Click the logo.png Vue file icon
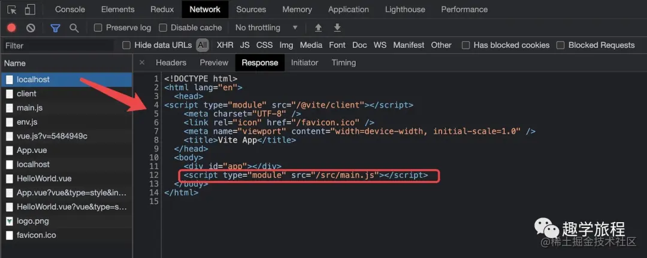647x258 pixels. [10, 222]
